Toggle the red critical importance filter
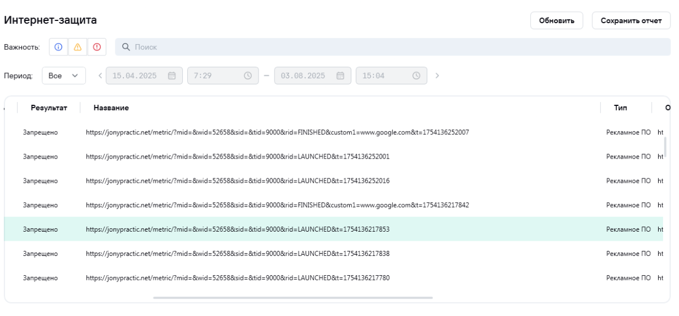Screen dimensions: 679x316 point(97,47)
